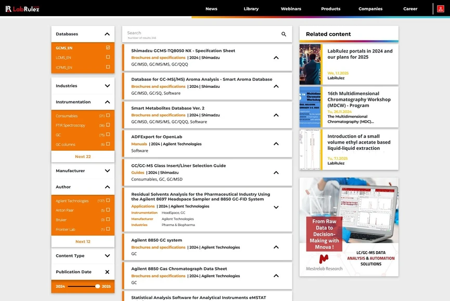Image resolution: width=450 pixels, height=301 pixels.
Task: Click the LabRulez logo
Action: coord(22,9)
